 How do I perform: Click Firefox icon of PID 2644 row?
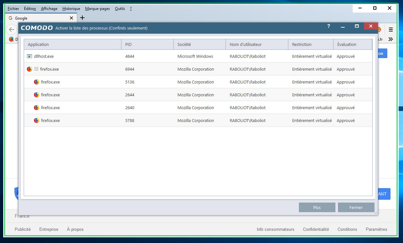37,95
